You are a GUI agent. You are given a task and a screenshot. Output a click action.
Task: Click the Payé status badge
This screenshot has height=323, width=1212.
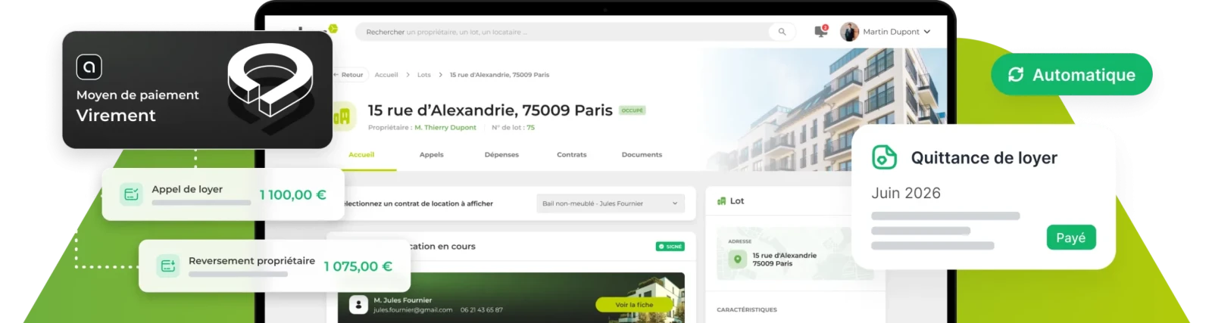coord(1071,238)
